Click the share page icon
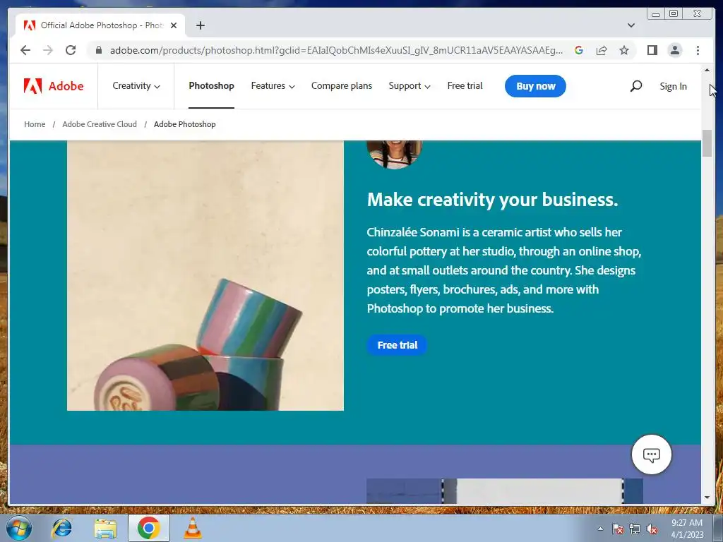 click(602, 50)
